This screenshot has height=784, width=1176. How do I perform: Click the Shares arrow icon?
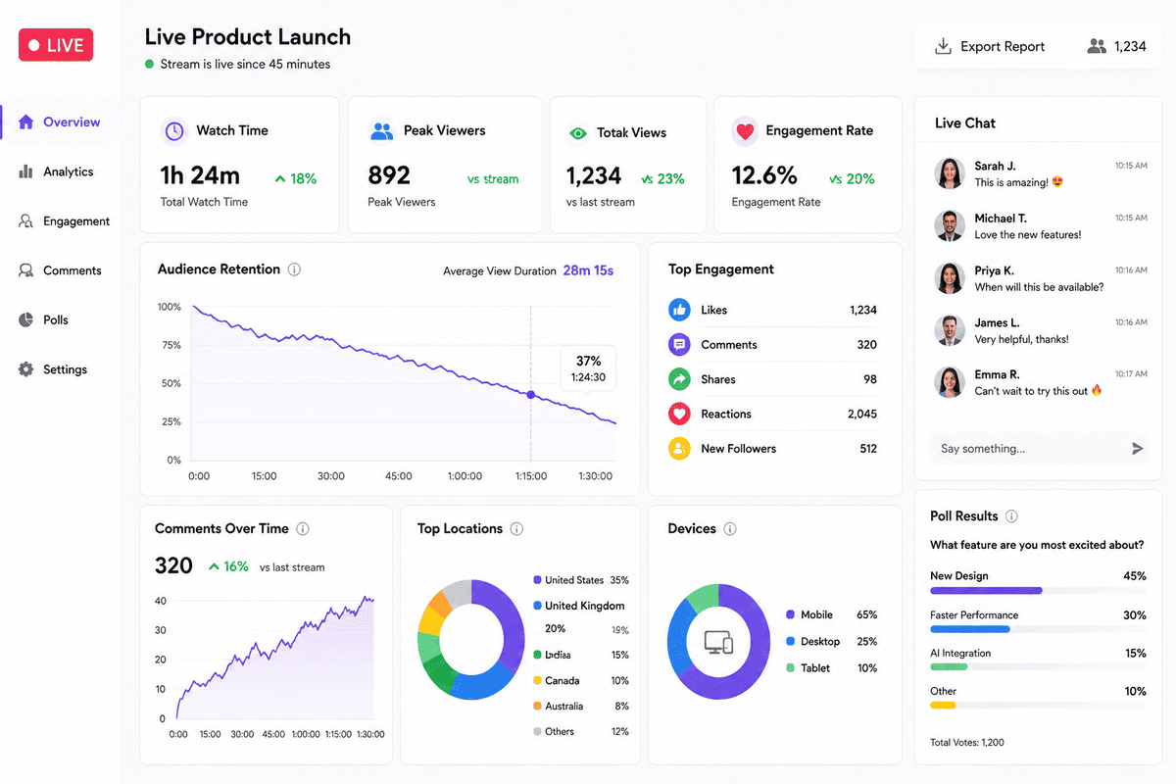679,379
